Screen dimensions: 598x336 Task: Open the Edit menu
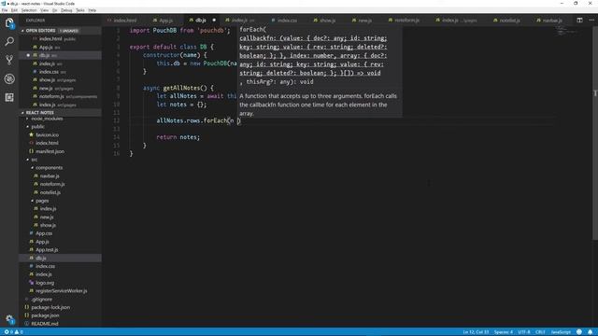coord(14,10)
